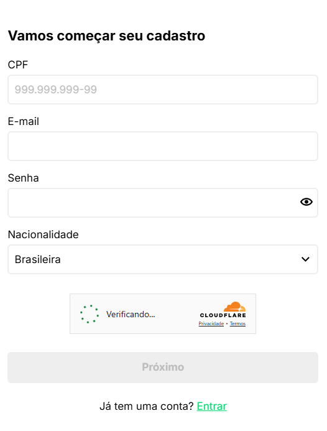This screenshot has width=327, height=431.
Task: Click the CPF field label
Action: (18, 65)
